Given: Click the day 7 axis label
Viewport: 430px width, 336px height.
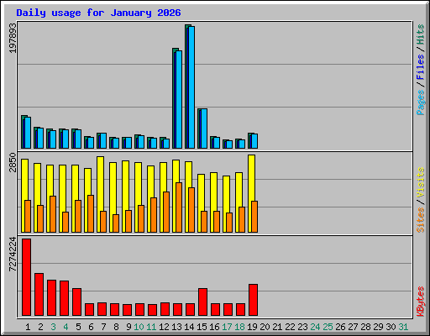Looking at the screenshot, I should coord(103,327).
